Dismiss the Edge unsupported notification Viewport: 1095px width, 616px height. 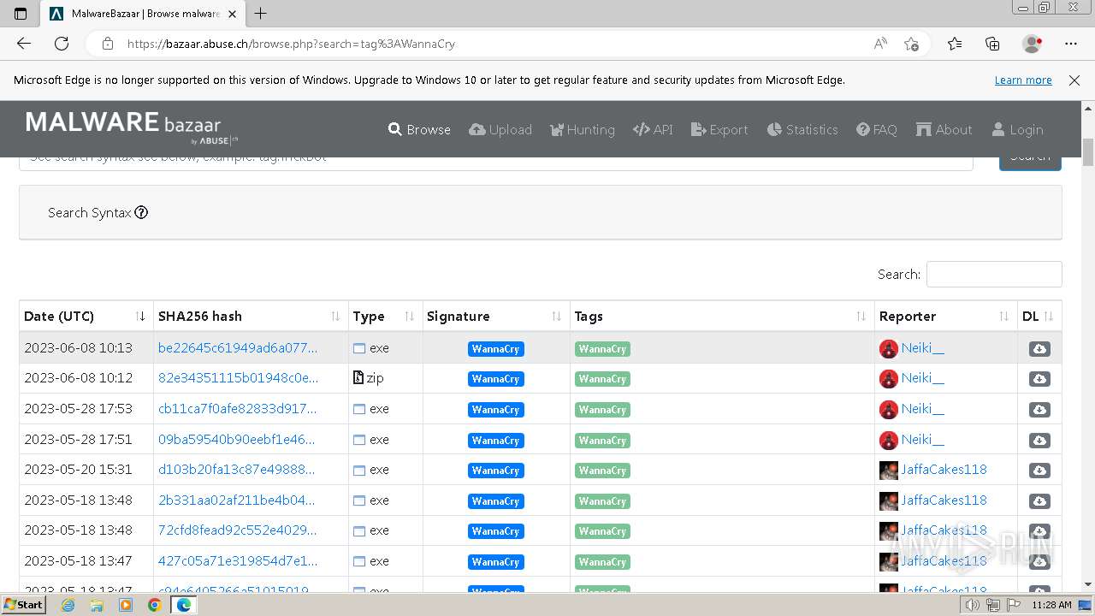point(1074,80)
